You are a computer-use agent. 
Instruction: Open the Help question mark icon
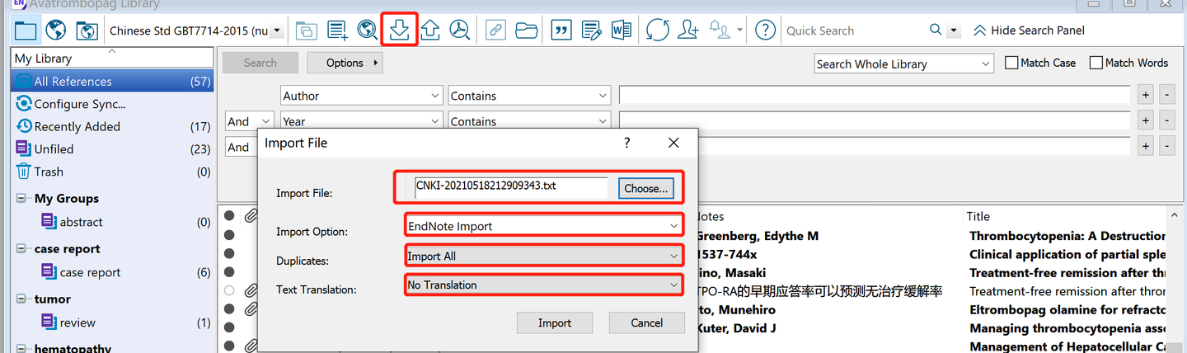coord(765,31)
